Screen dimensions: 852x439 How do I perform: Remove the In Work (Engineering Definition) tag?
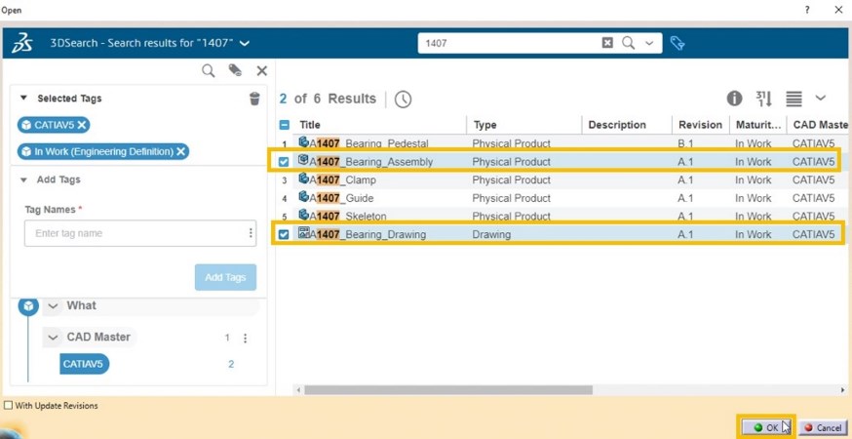click(x=181, y=151)
